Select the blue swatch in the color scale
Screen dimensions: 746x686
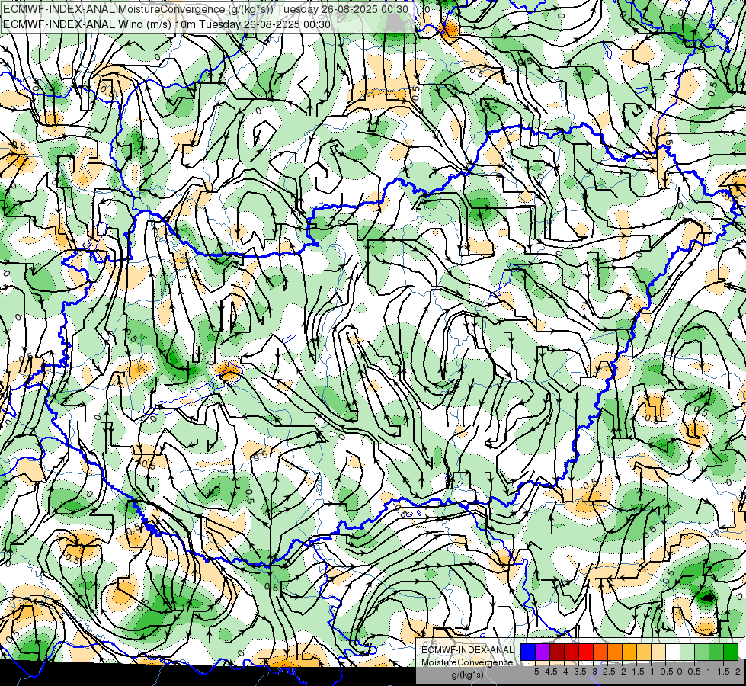[x=528, y=652]
